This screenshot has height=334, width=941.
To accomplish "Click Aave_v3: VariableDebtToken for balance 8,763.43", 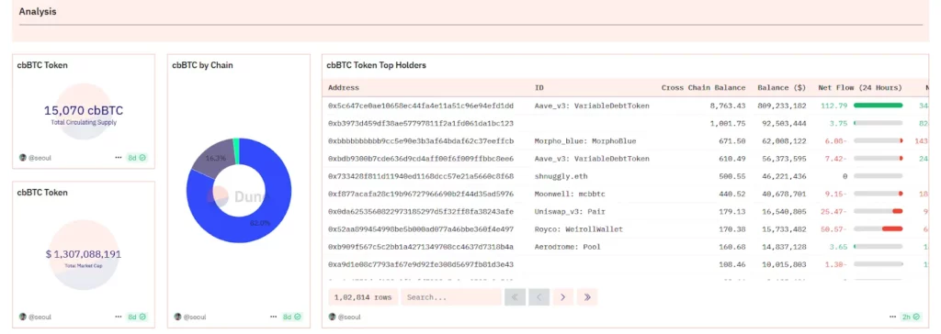I will [x=592, y=106].
